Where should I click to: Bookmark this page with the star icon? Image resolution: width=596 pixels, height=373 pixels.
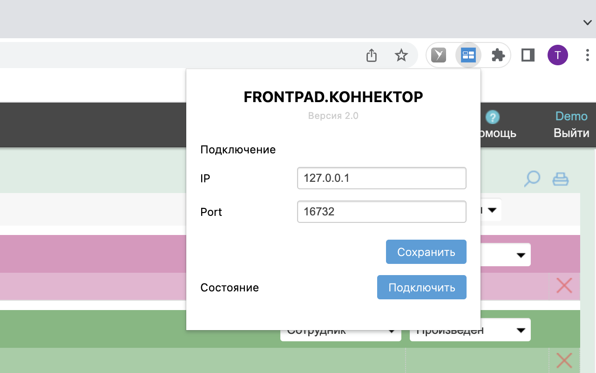[x=401, y=56]
